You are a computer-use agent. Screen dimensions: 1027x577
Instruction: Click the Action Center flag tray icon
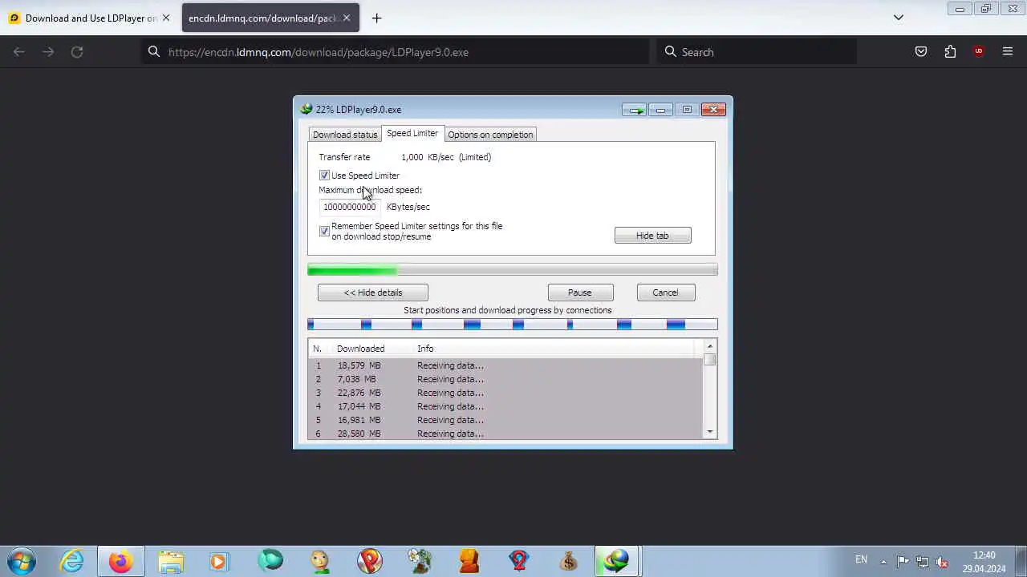pos(903,562)
